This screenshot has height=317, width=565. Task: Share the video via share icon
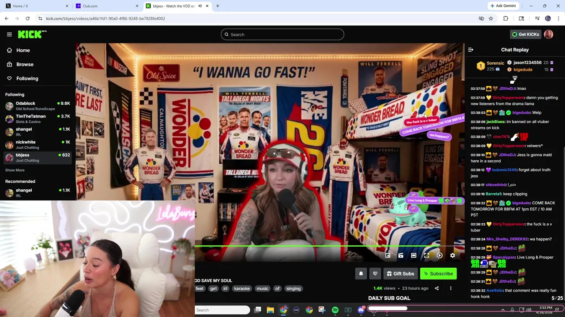[437, 288]
